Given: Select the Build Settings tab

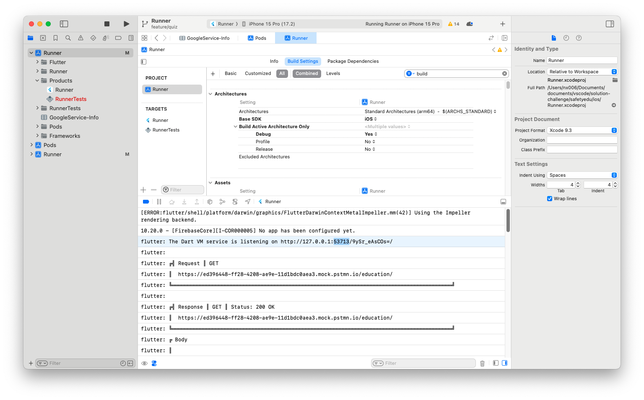Looking at the screenshot, I should click(303, 61).
